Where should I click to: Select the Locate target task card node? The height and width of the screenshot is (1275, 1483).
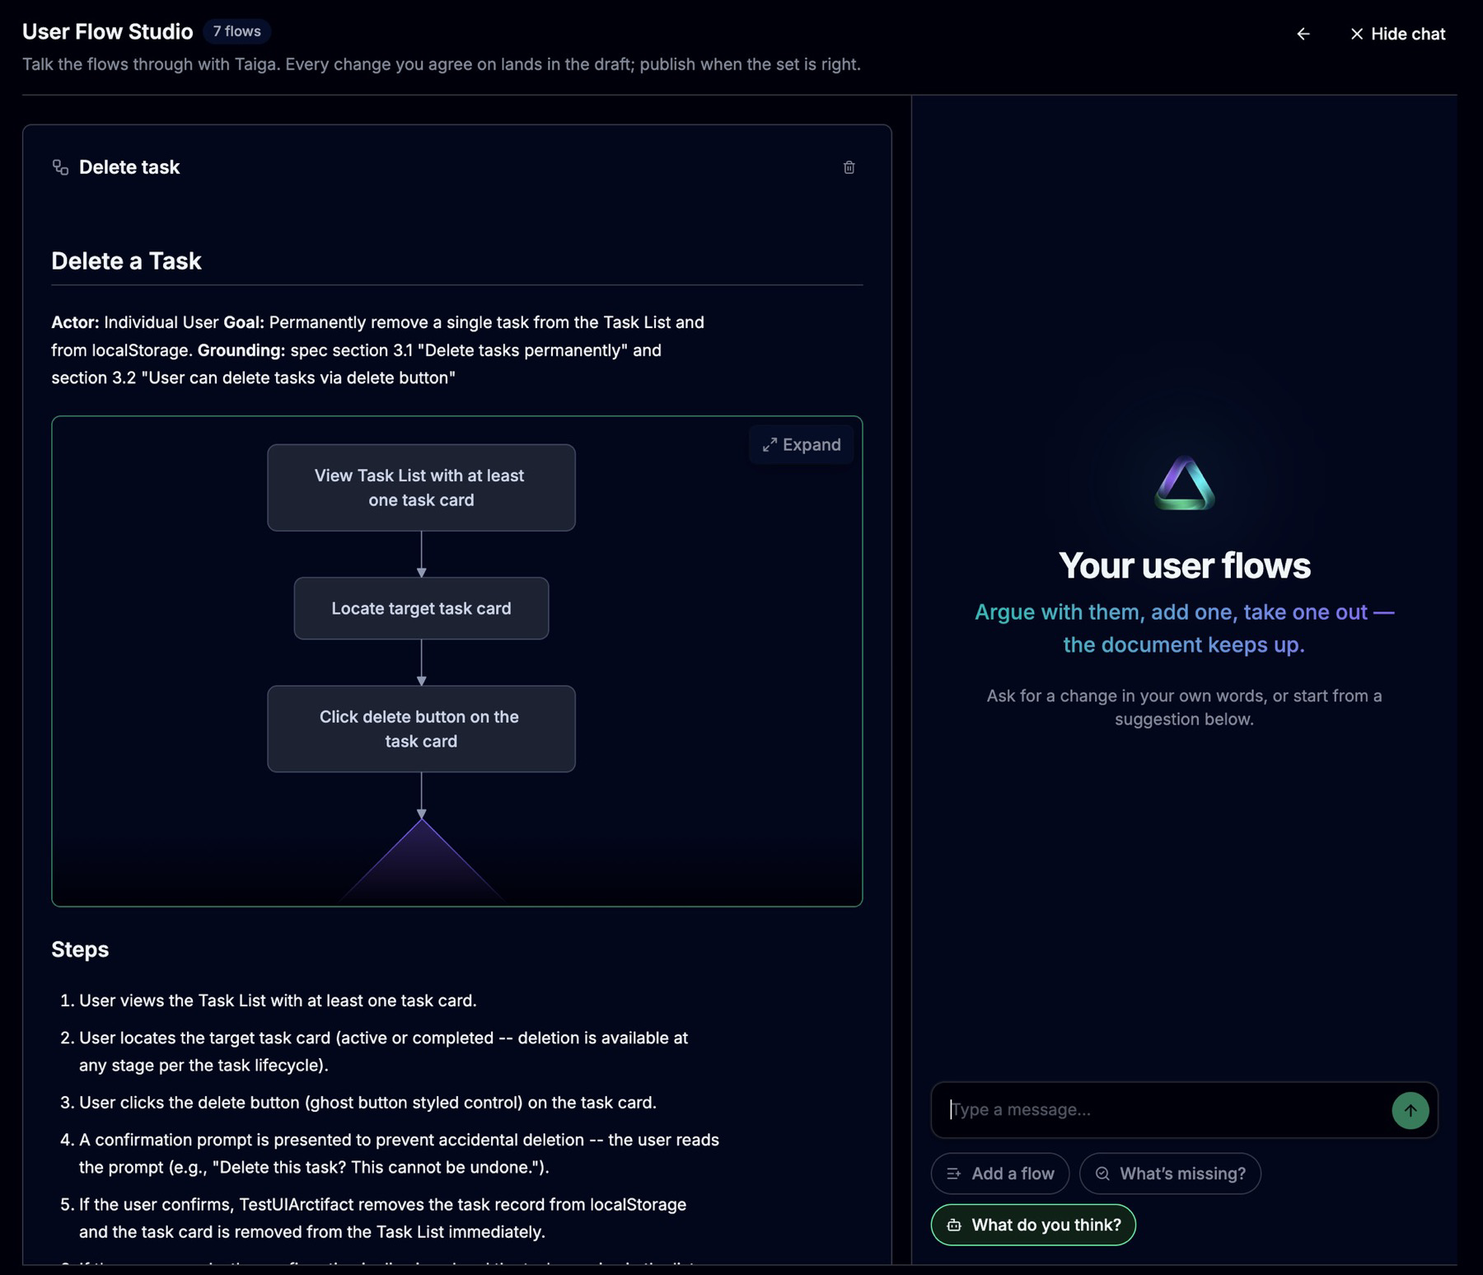pos(421,608)
